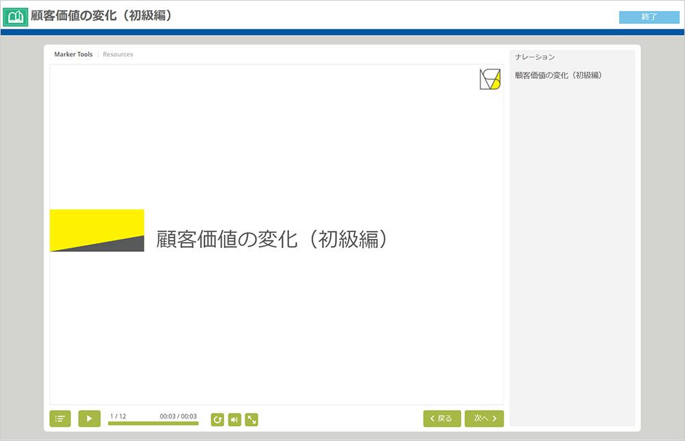This screenshot has width=685, height=441.
Task: Enter fullscreen mode via the expand icon
Action: [x=251, y=418]
